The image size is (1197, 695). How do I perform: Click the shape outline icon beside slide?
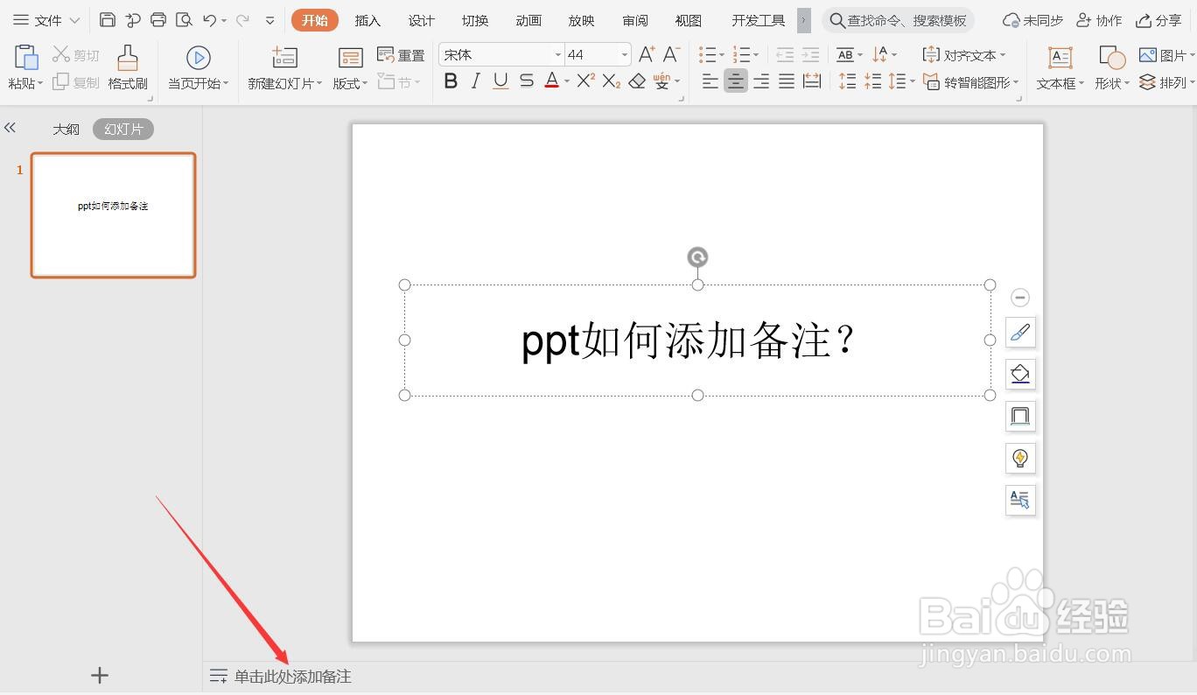pyautogui.click(x=1020, y=416)
